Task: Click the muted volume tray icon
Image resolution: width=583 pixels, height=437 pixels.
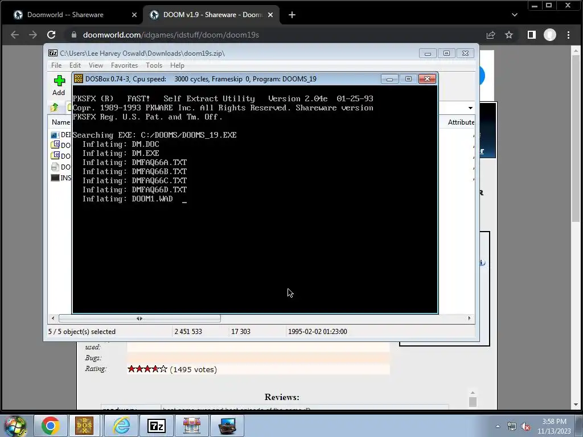Action: click(x=525, y=426)
